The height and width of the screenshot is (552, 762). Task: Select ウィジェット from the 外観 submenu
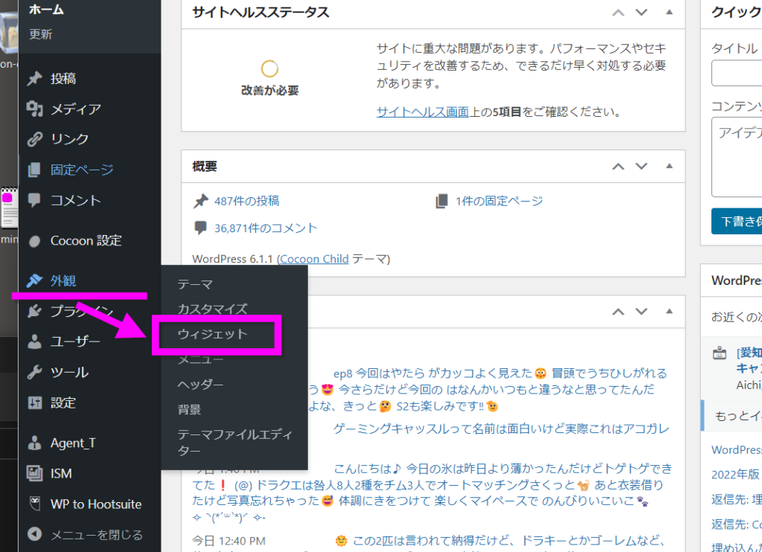coord(212,334)
